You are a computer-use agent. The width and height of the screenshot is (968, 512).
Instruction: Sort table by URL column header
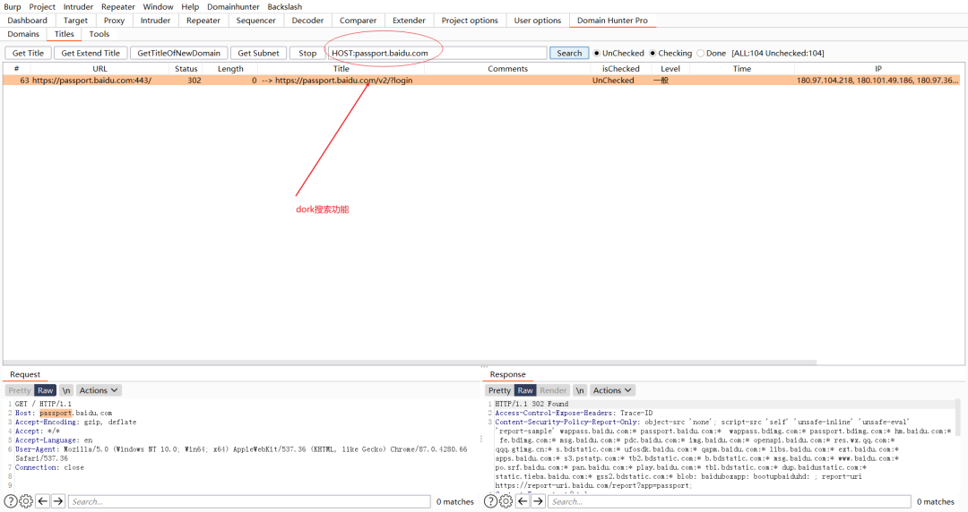[x=100, y=68]
